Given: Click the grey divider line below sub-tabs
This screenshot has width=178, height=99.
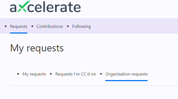Looking at the screenshot, I should [x=94, y=85].
